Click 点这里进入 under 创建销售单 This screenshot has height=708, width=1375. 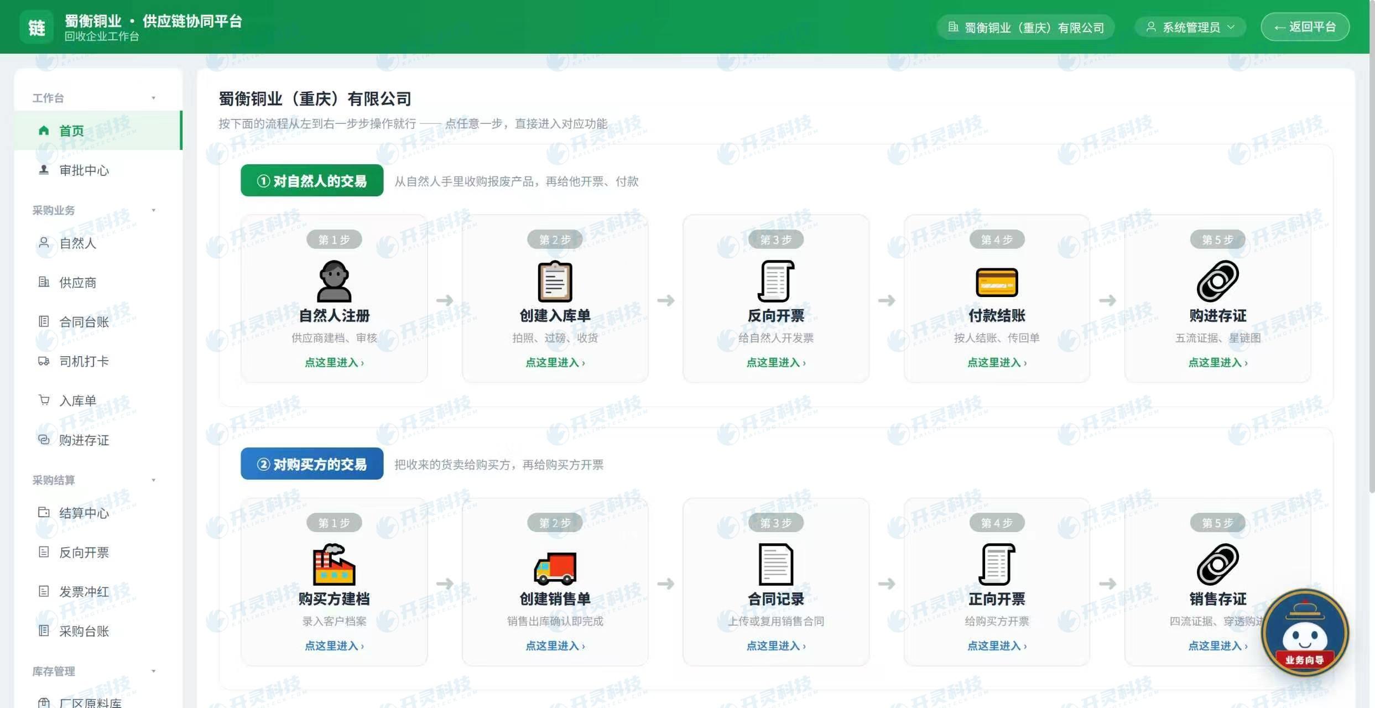click(x=555, y=645)
